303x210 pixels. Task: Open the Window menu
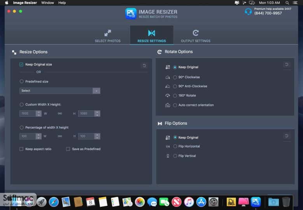click(47, 3)
